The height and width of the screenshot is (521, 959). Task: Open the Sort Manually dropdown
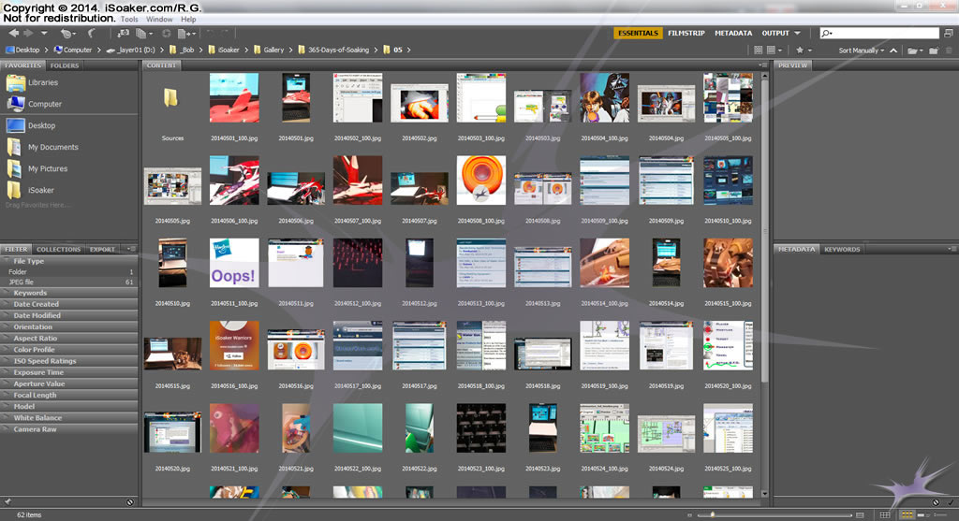(862, 51)
